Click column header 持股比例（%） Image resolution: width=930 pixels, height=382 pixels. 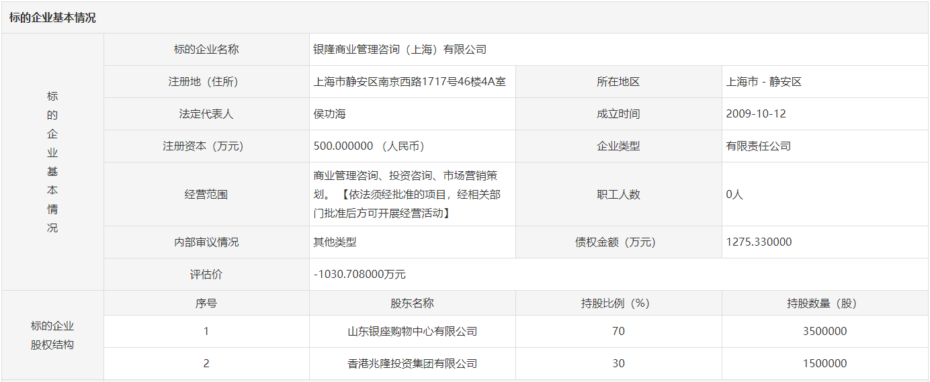point(618,303)
